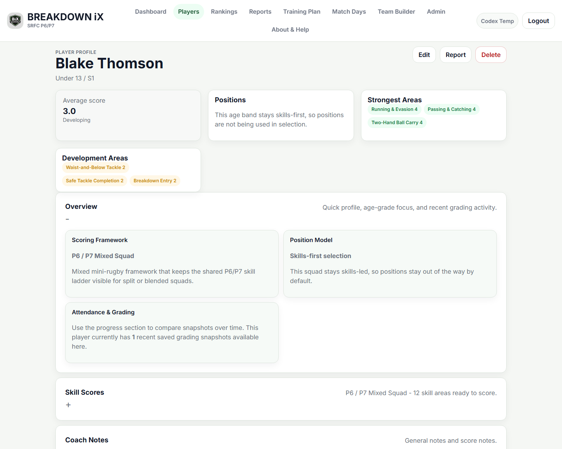
Task: Navigate to Match Days
Action: point(349,12)
